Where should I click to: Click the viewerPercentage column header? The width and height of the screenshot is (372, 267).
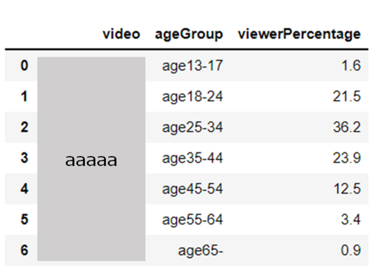(299, 35)
